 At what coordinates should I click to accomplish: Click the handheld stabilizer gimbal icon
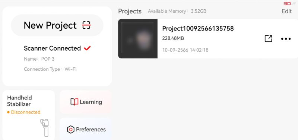click(x=45, y=128)
